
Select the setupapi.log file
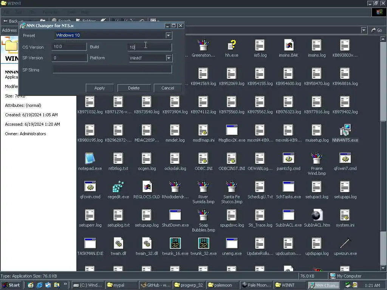pos(345,187)
